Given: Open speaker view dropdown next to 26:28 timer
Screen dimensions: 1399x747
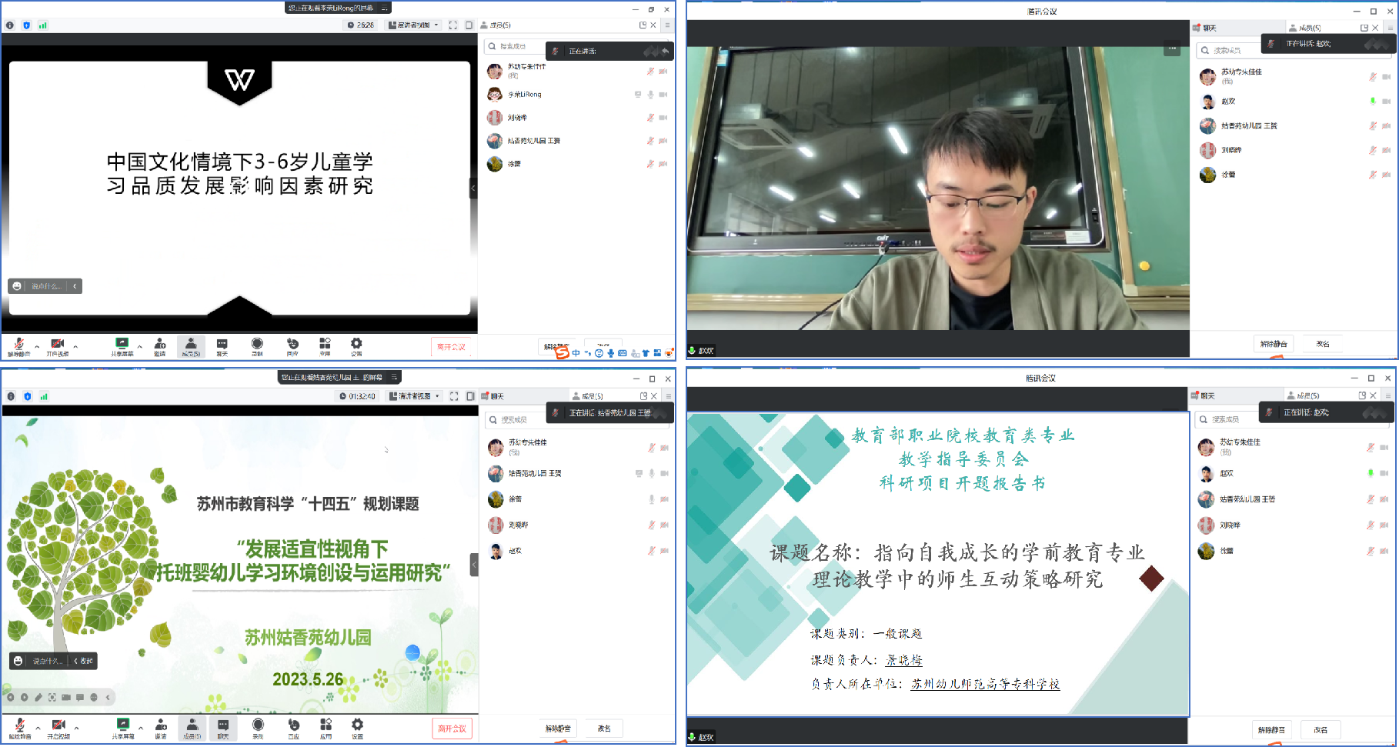Looking at the screenshot, I should pos(414,25).
